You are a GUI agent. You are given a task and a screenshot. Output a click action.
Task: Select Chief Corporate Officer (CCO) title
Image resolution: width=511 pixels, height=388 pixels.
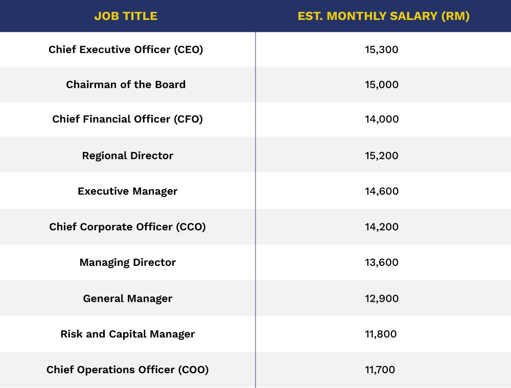click(x=127, y=226)
